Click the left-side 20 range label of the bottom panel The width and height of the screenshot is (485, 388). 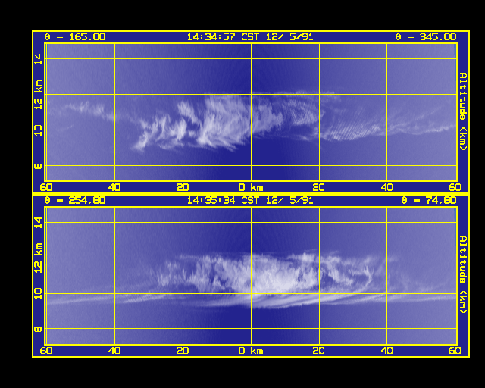(183, 351)
